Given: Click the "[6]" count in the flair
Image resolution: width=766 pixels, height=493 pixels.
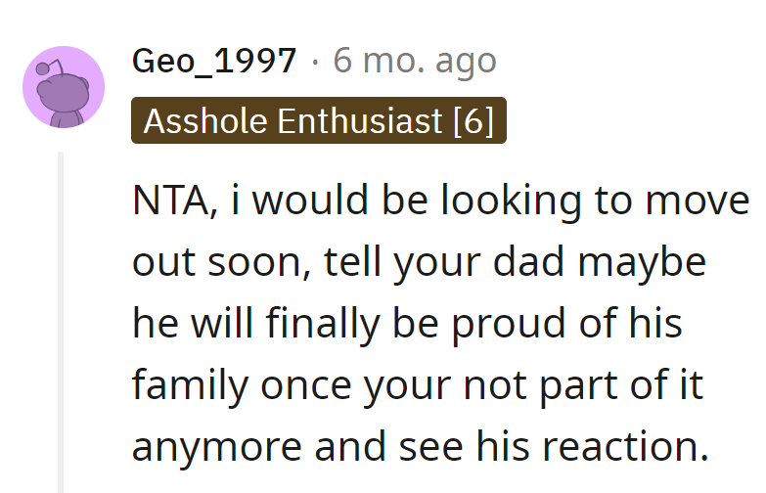Looking at the screenshot, I should 473,120.
